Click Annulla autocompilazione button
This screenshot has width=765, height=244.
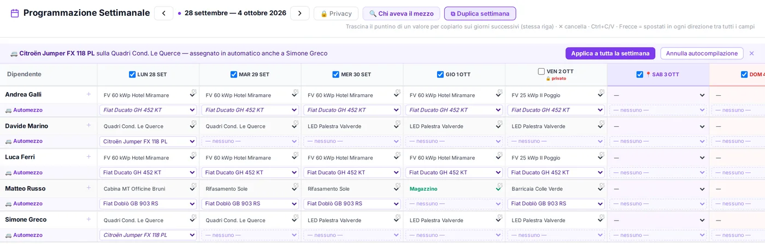point(702,53)
